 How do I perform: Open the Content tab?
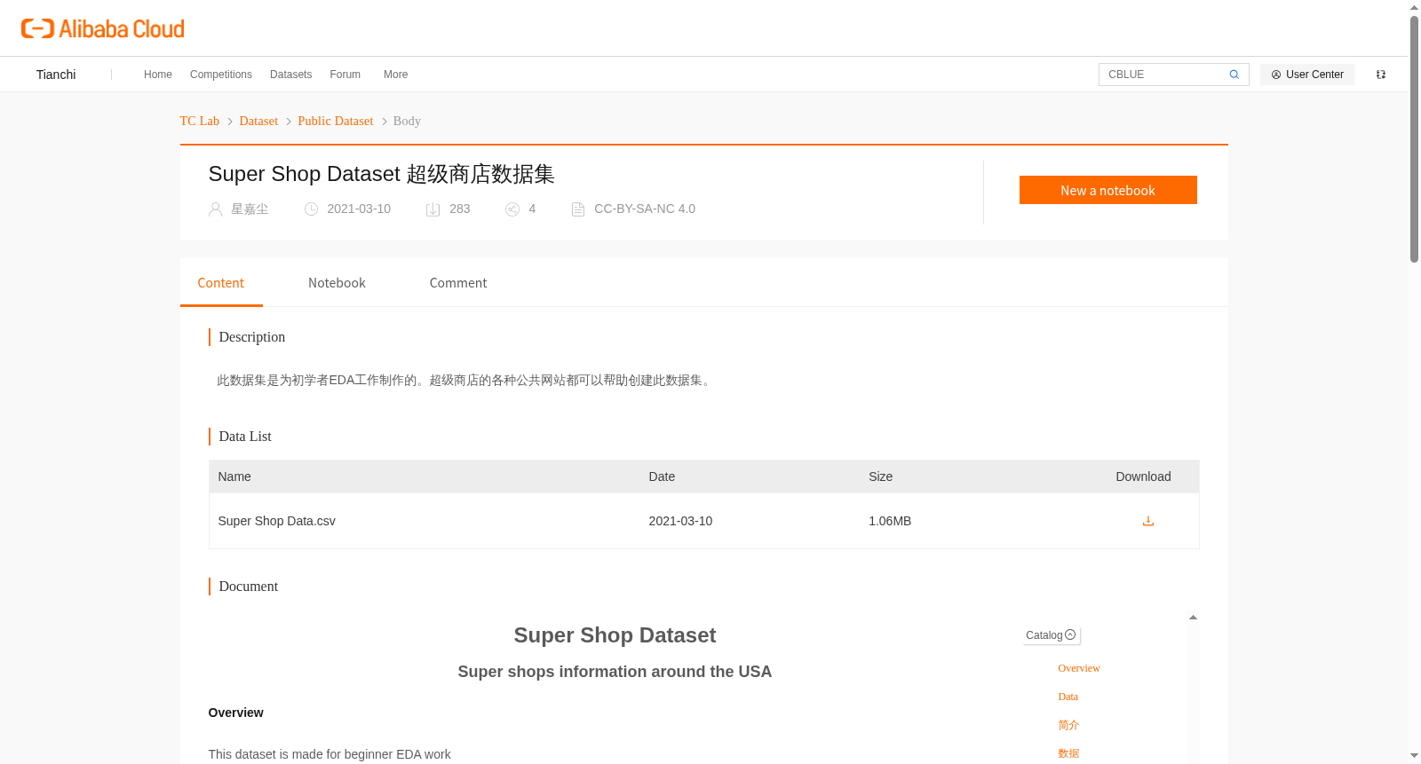click(220, 283)
